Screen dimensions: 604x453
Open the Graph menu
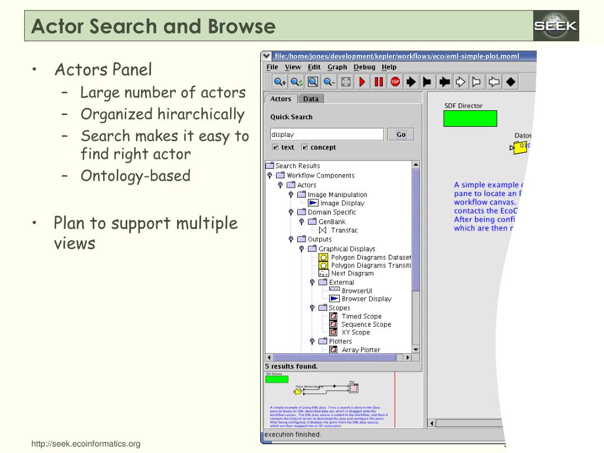[337, 67]
